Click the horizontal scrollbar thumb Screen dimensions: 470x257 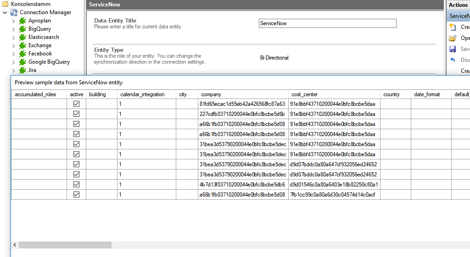[x=65, y=245]
